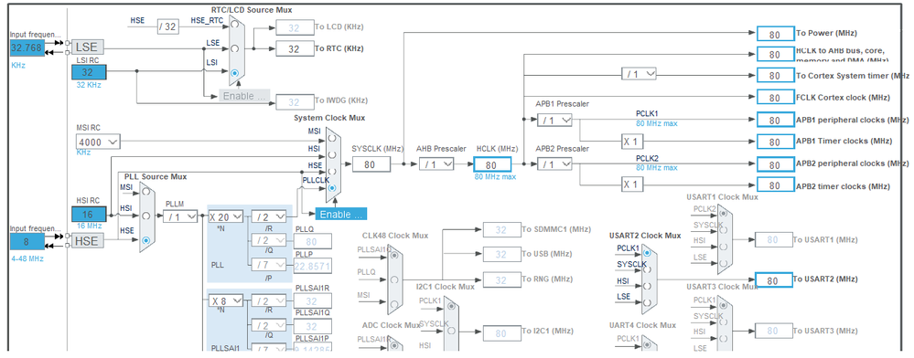Viewport: 914px width, 358px height.
Task: Click the APB1 peripheral clocks value box
Action: [x=776, y=120]
